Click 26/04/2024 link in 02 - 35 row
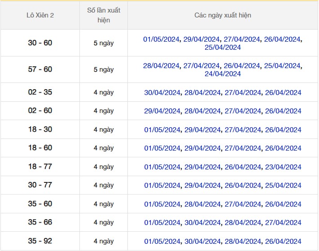Screen dimensions: 319x251 283,93
